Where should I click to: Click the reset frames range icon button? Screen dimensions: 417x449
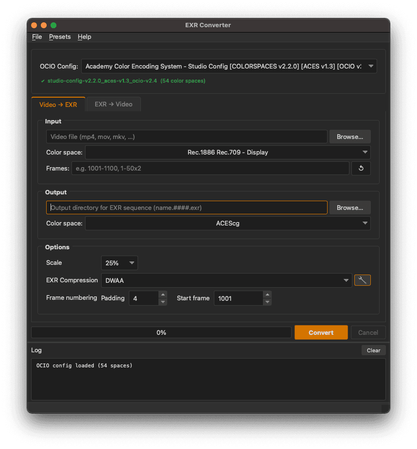click(x=361, y=168)
